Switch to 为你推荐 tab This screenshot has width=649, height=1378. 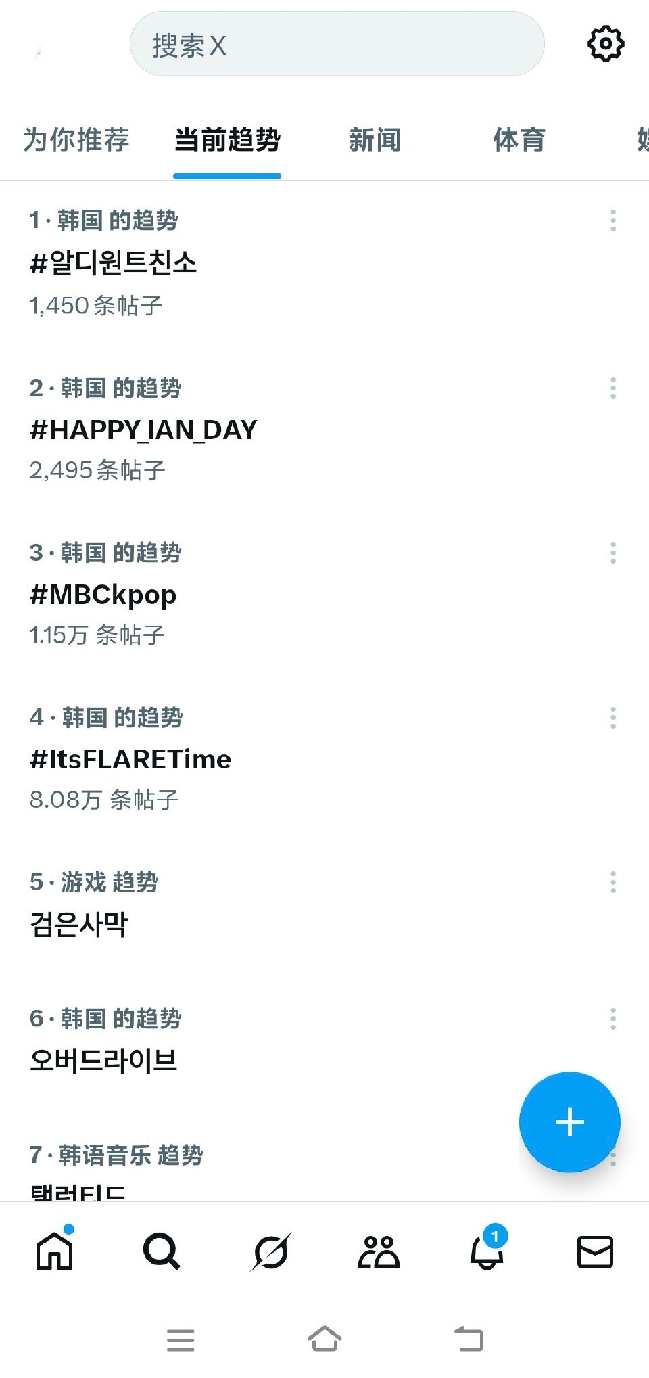[x=76, y=140]
